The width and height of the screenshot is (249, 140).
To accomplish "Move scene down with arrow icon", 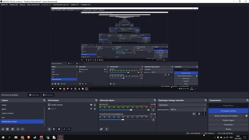I will tap(23, 129).
